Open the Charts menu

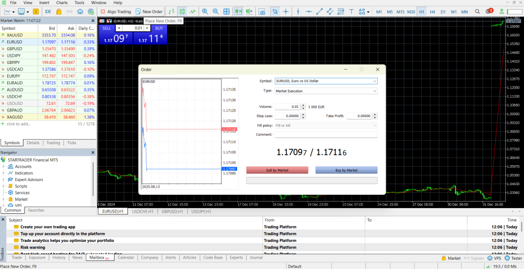click(x=62, y=3)
